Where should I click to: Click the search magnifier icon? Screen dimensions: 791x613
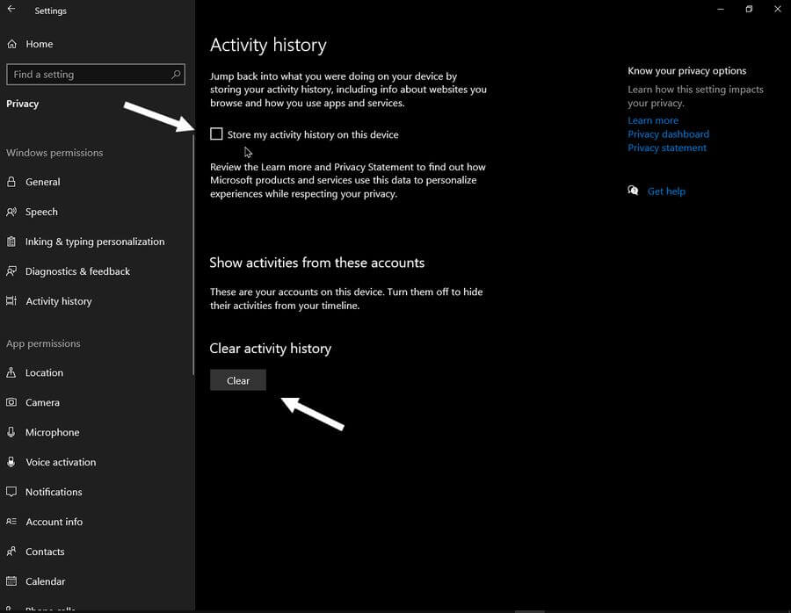pos(177,75)
